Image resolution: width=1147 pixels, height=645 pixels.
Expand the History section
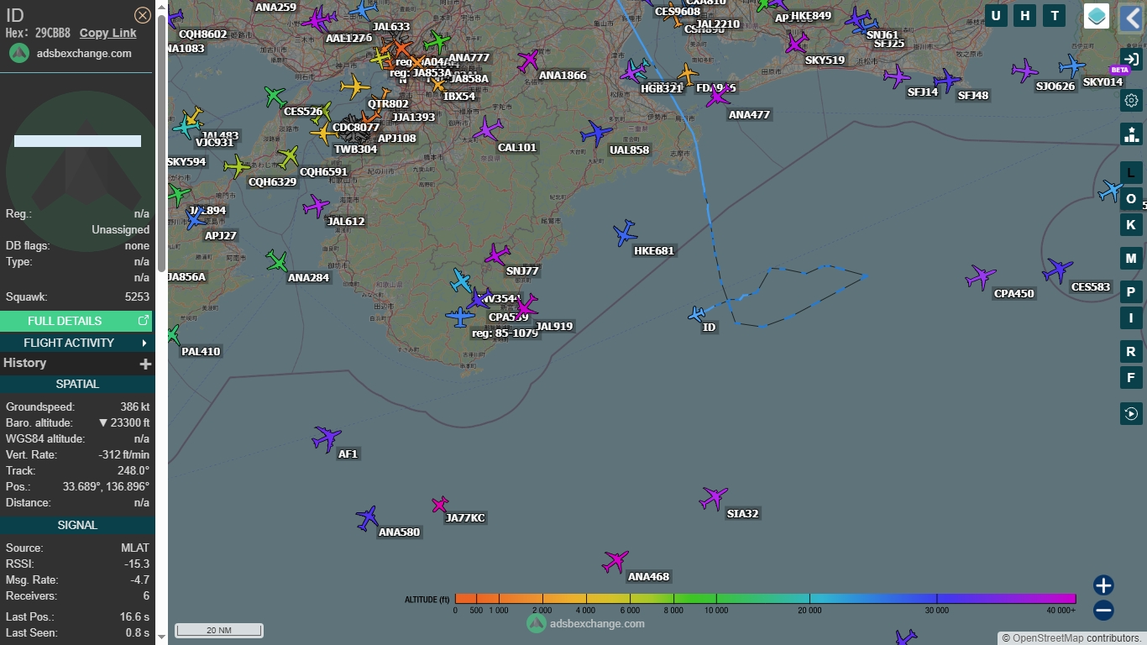145,364
